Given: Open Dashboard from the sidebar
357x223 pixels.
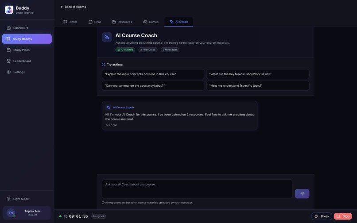Looking at the screenshot, I should click(27, 28).
